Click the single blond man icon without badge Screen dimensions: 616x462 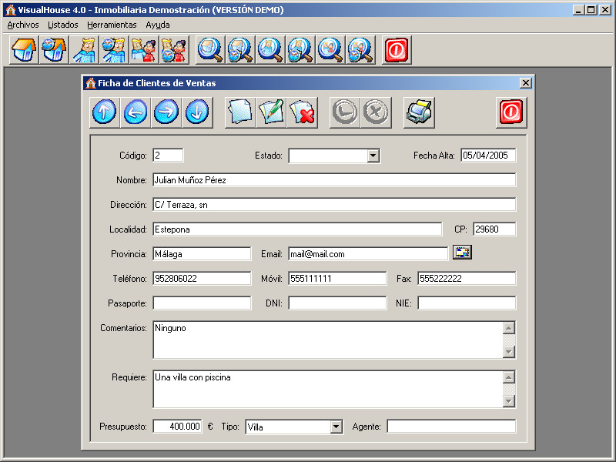[x=84, y=50]
